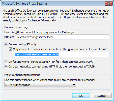This screenshot has width=114, height=101.
Task: Enable the fast networks HTTP first checkbox
Action: (6, 62)
